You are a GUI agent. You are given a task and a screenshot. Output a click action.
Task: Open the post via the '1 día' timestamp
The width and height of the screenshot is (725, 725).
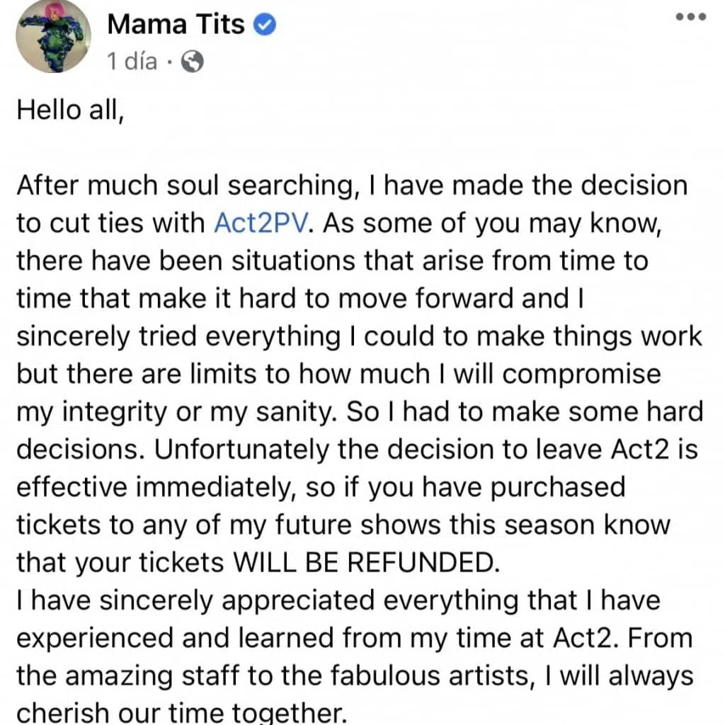click(x=132, y=61)
